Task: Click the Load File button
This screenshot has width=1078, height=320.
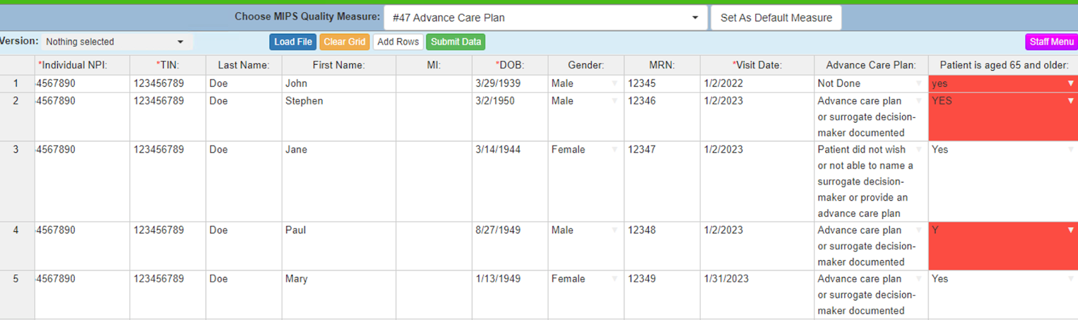Action: click(x=292, y=42)
